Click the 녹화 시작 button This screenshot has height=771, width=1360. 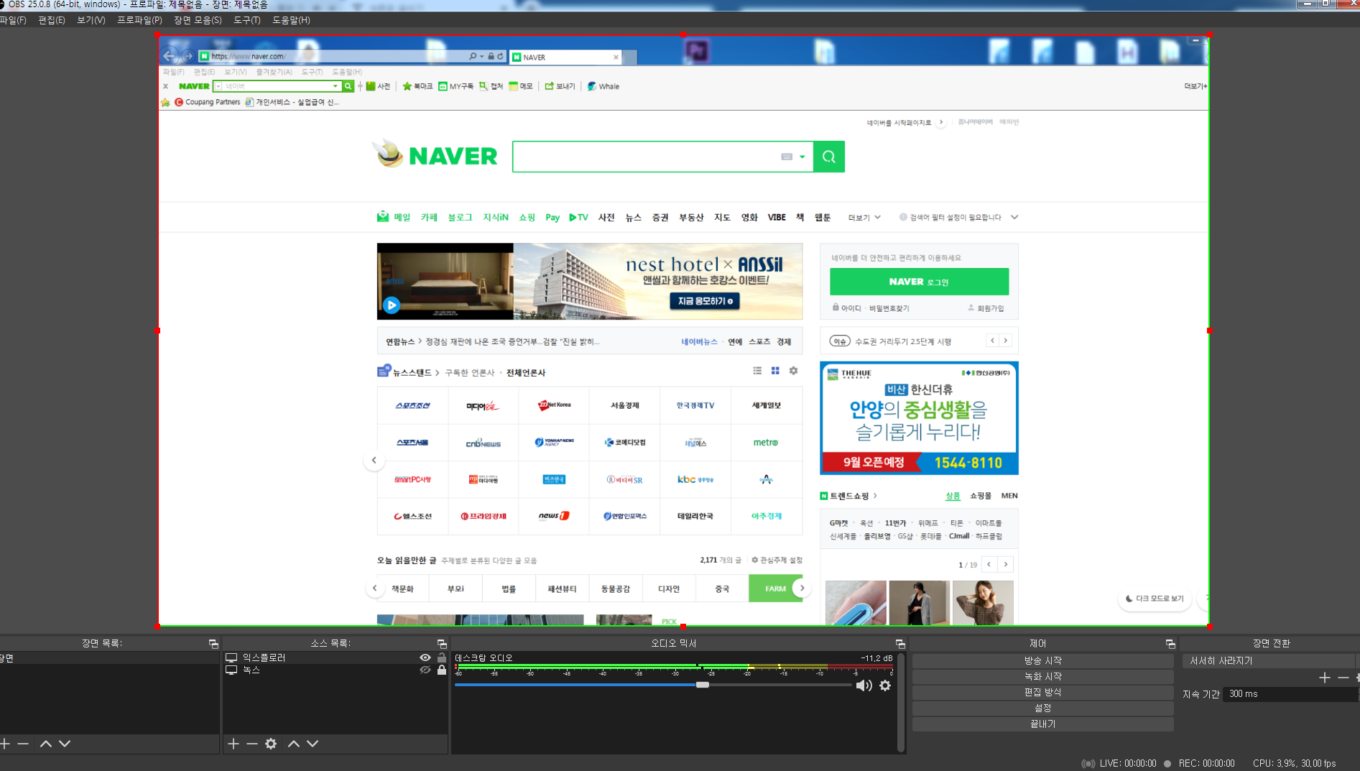1042,676
